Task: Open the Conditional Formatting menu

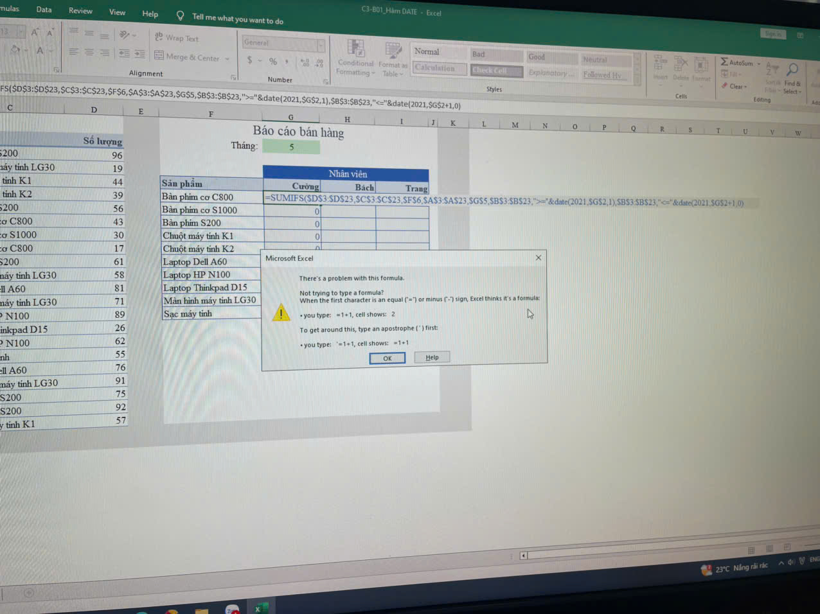Action: pyautogui.click(x=355, y=58)
